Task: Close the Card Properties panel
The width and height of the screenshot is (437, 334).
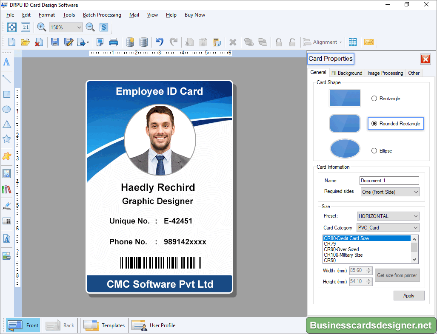Action: click(x=426, y=59)
